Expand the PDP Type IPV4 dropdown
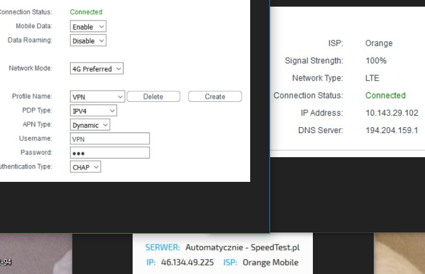This screenshot has height=274, width=425. coord(93,111)
